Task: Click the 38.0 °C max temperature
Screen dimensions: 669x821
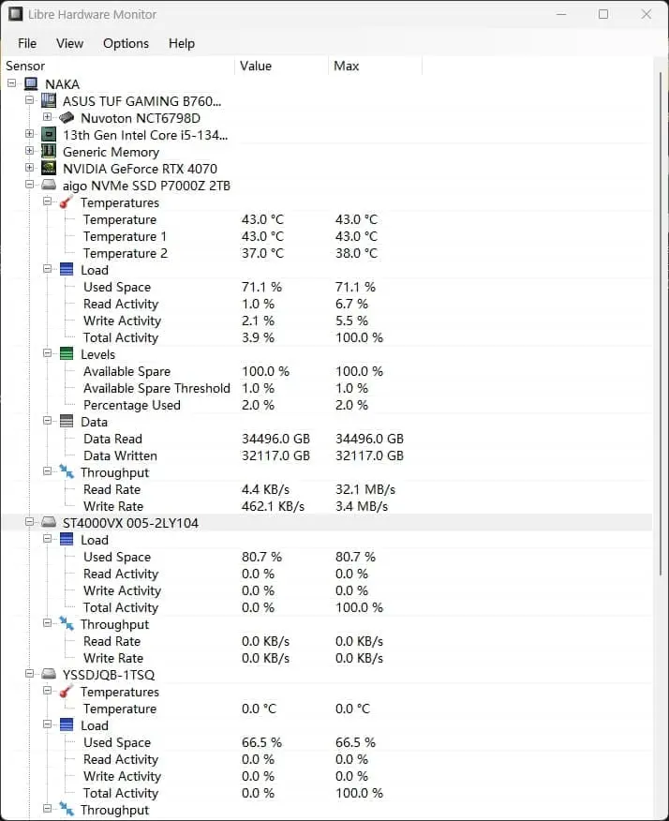Action: 356,253
